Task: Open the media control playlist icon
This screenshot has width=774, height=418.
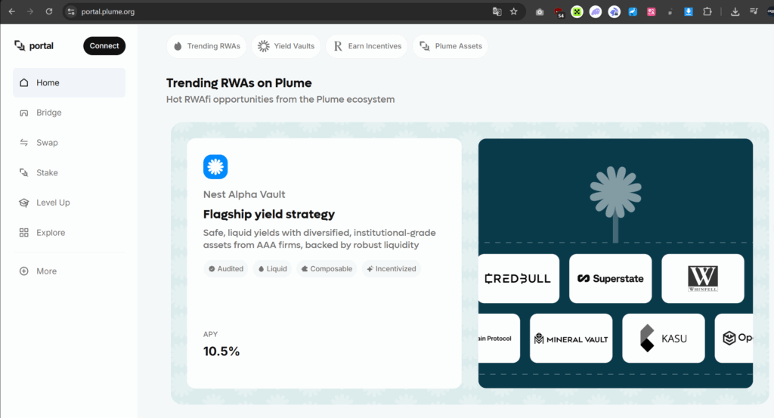Action: pyautogui.click(x=754, y=11)
